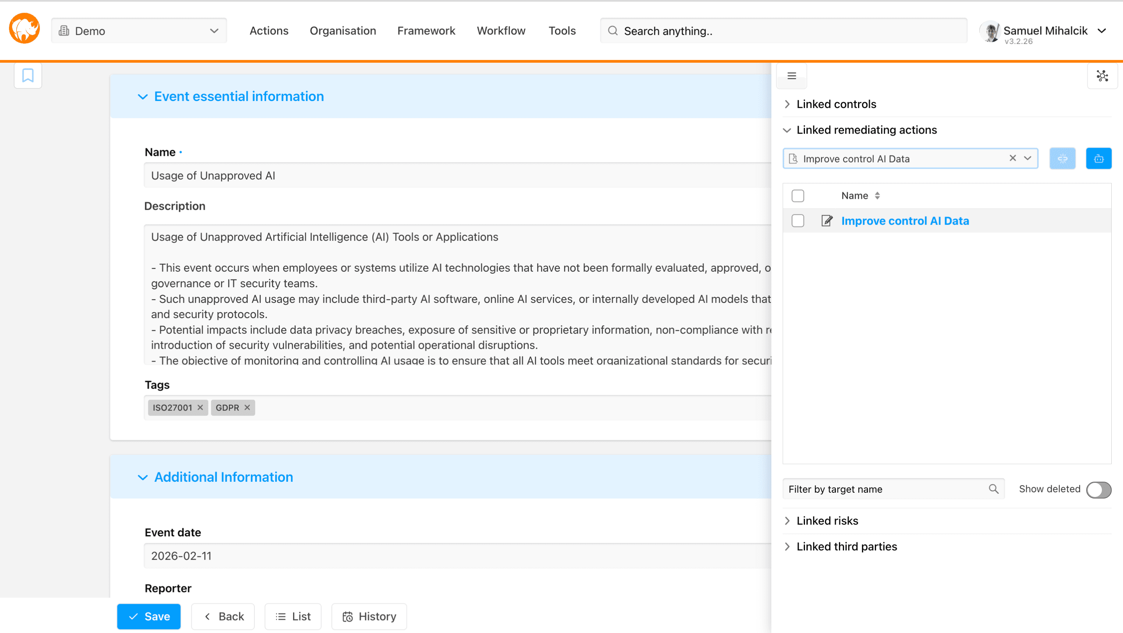Select the checkbox in the table header
The width and height of the screenshot is (1123, 633).
click(798, 195)
